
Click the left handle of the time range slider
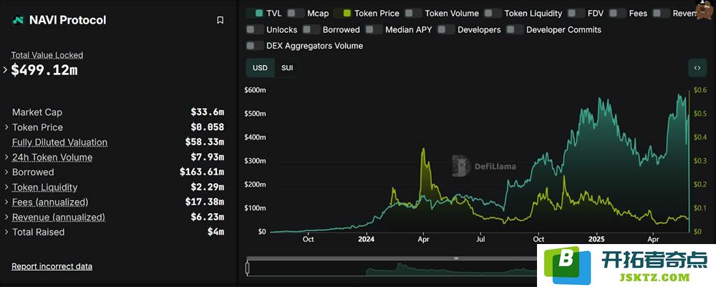tap(248, 268)
